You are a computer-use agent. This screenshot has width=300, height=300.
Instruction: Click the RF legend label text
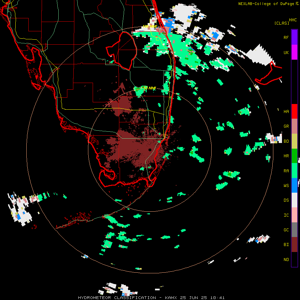click(x=286, y=38)
